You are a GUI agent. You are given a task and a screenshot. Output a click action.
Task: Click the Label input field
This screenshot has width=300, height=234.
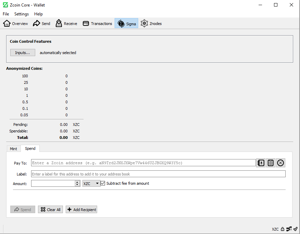click(158, 174)
